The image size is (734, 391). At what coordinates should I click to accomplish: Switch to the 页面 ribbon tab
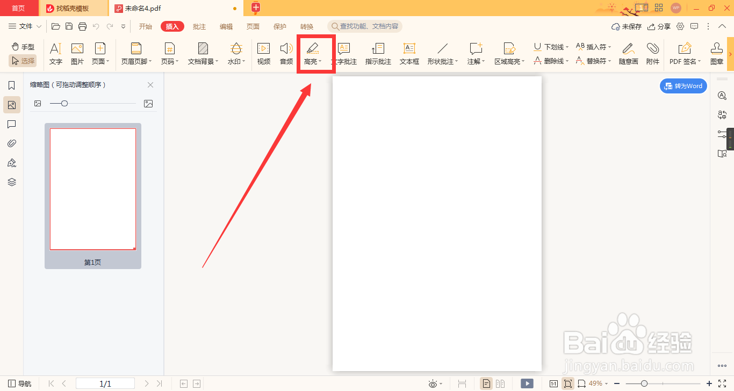tap(253, 26)
